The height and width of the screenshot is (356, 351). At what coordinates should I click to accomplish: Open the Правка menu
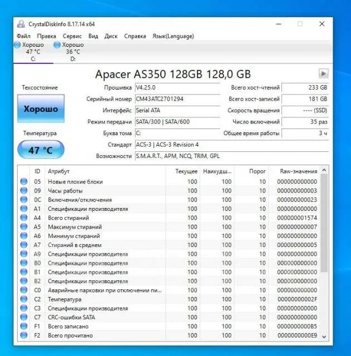pyautogui.click(x=46, y=36)
